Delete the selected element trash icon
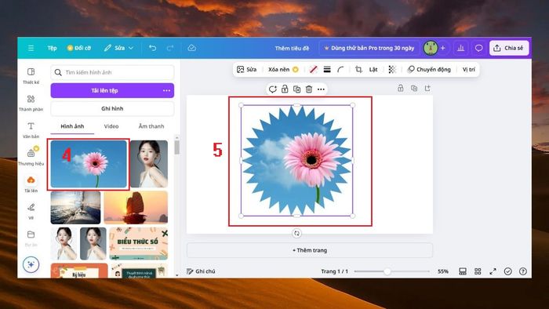Viewport: 549px width, 309px height. 309,89
